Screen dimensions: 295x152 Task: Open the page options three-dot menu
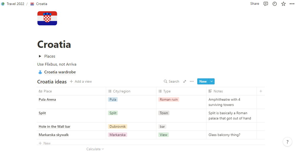coord(292,4)
